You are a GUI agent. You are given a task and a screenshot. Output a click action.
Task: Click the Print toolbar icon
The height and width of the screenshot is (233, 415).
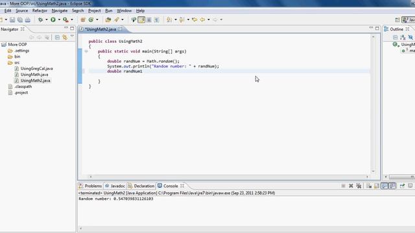(28, 20)
